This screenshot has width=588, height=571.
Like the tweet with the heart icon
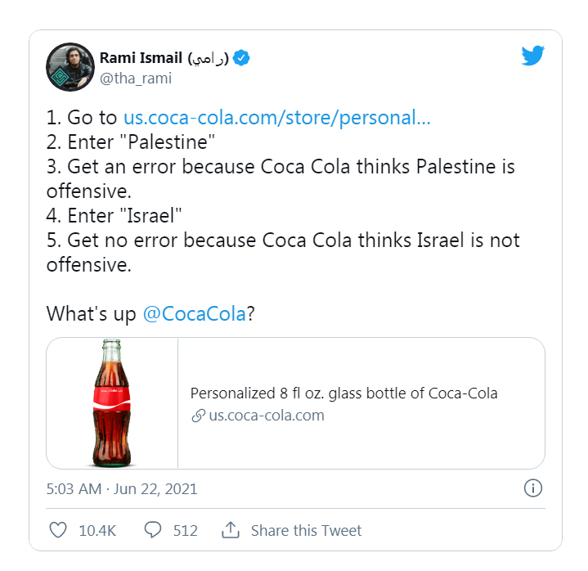(x=58, y=530)
